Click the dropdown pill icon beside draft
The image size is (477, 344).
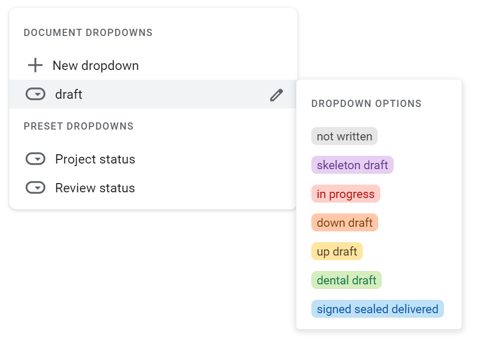coord(36,94)
